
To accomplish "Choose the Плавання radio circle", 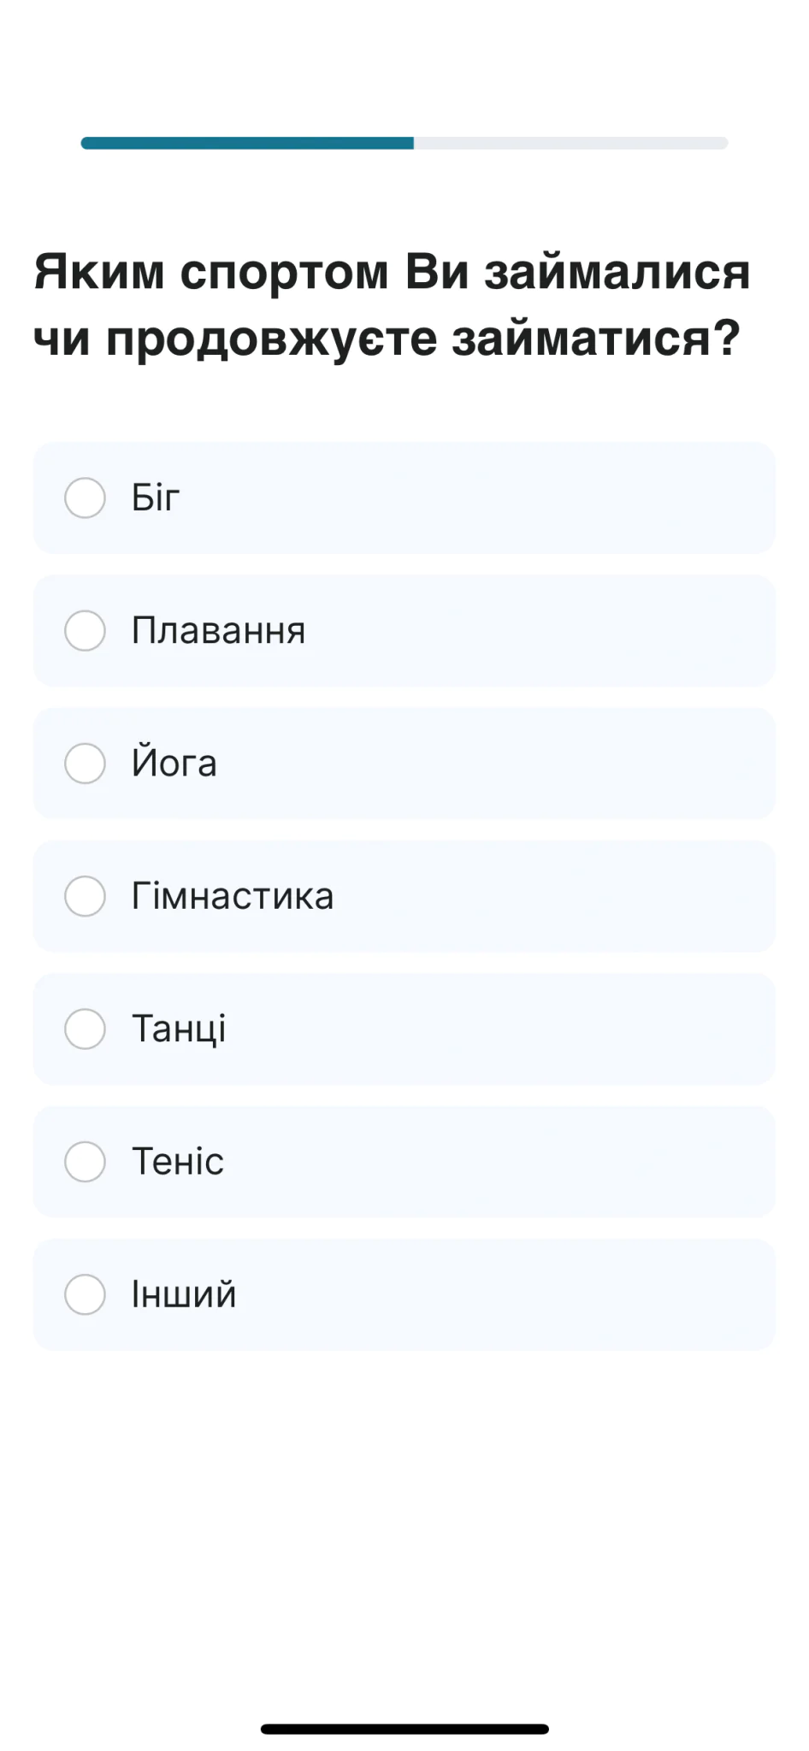I will point(85,631).
